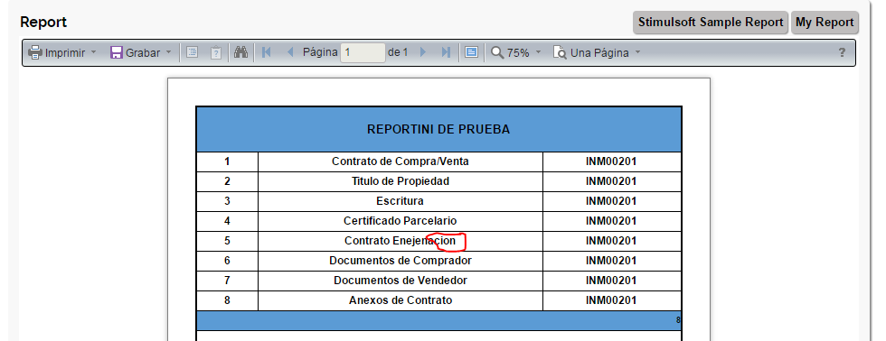Click row number 1 cell

[x=227, y=161]
